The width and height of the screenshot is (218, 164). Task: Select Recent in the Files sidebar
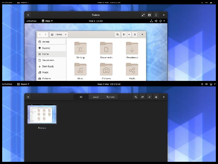(x=51, y=42)
